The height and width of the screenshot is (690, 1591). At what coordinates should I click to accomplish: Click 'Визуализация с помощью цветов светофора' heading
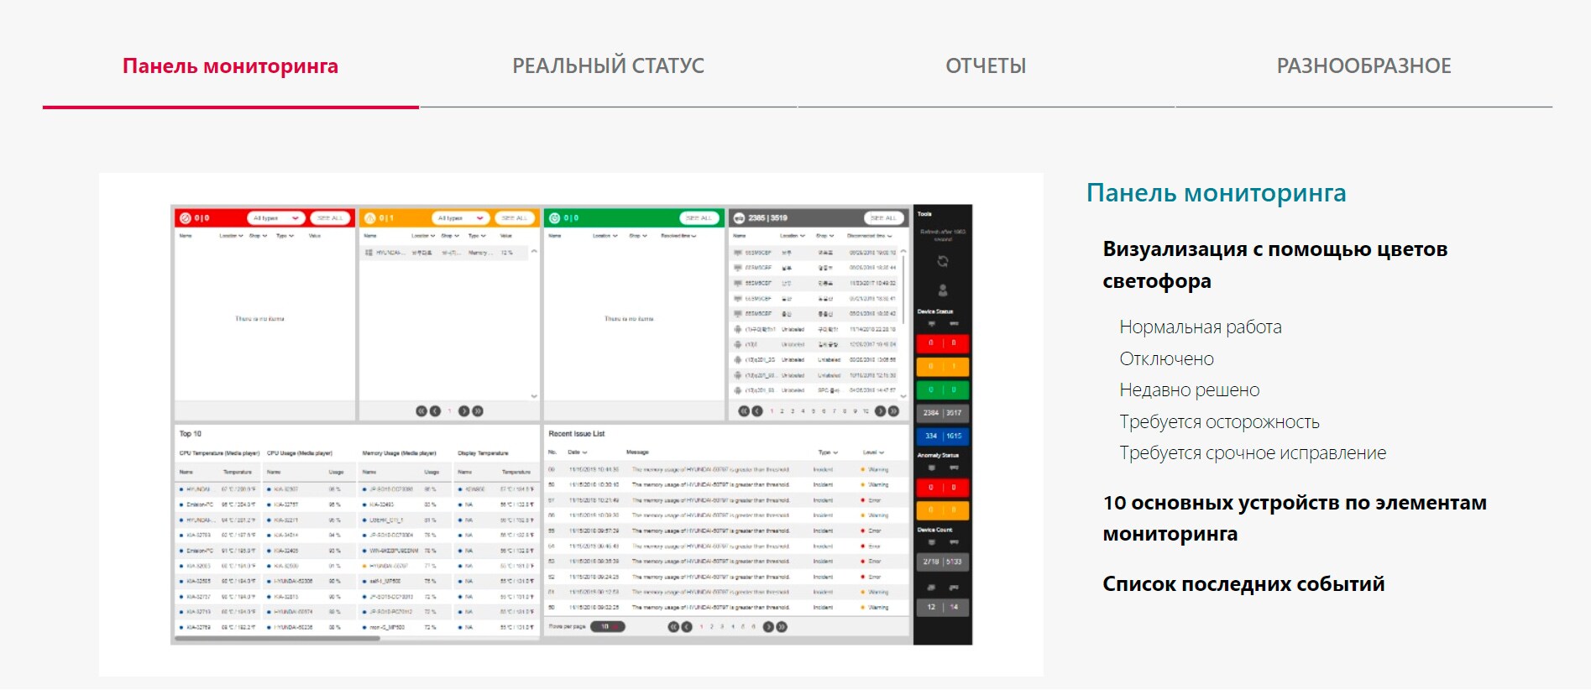click(1274, 265)
